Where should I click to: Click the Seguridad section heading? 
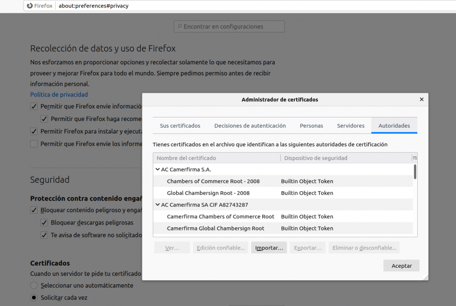pos(50,180)
